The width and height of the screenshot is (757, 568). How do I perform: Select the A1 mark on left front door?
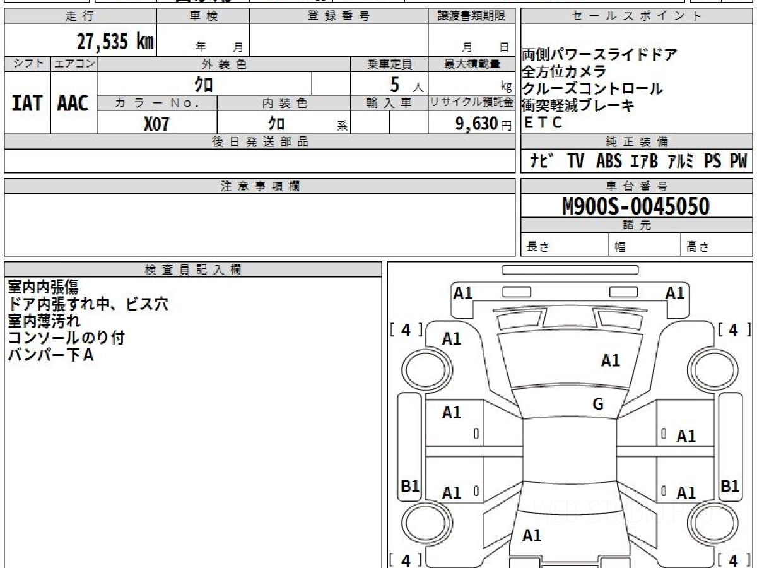point(451,413)
